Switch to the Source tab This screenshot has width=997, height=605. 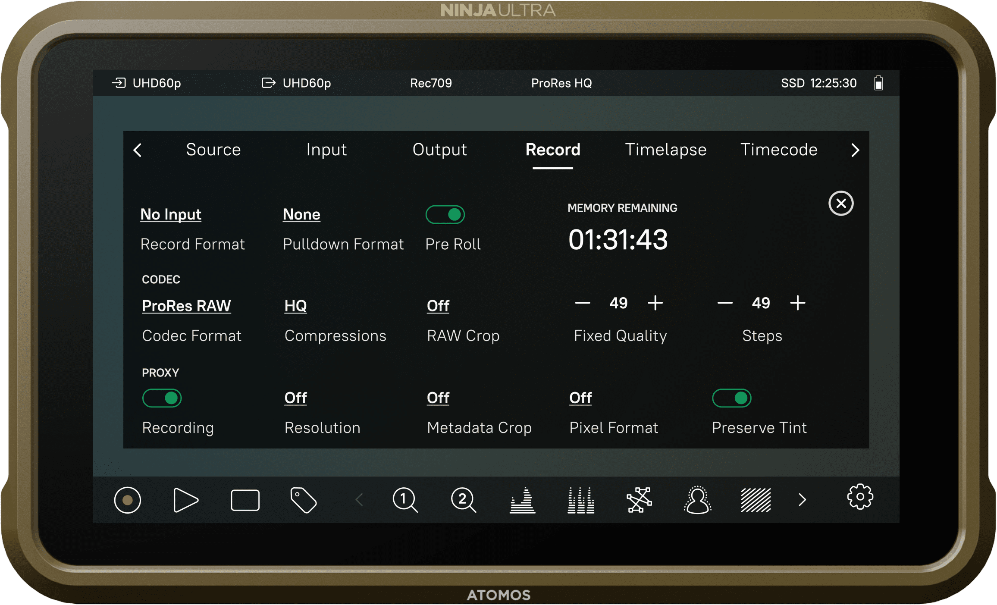213,150
